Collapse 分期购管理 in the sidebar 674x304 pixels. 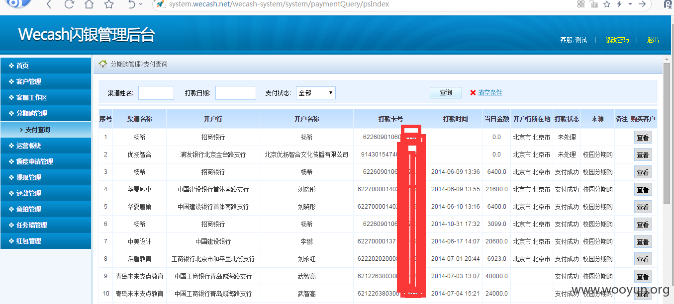[46, 113]
